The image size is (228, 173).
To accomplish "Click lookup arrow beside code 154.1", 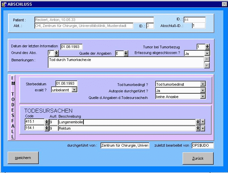I will (47, 128).
